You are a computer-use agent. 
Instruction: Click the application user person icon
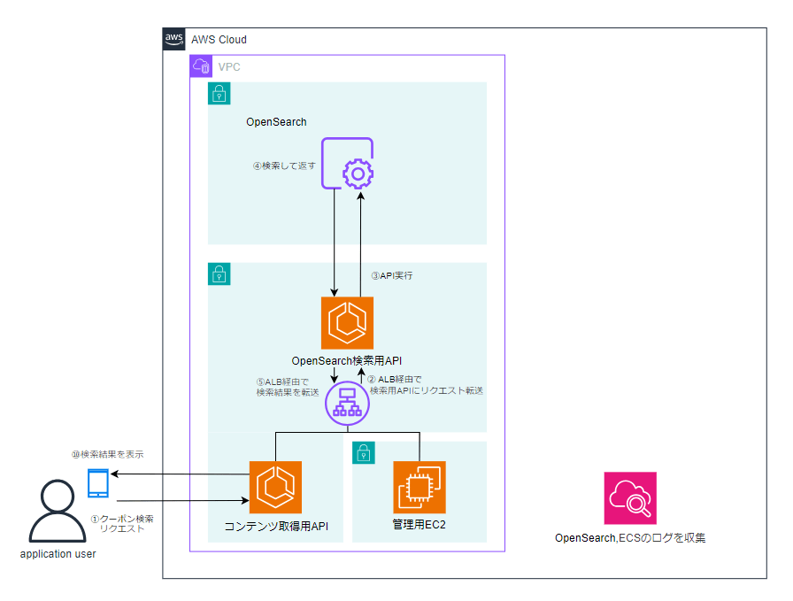pos(58,511)
